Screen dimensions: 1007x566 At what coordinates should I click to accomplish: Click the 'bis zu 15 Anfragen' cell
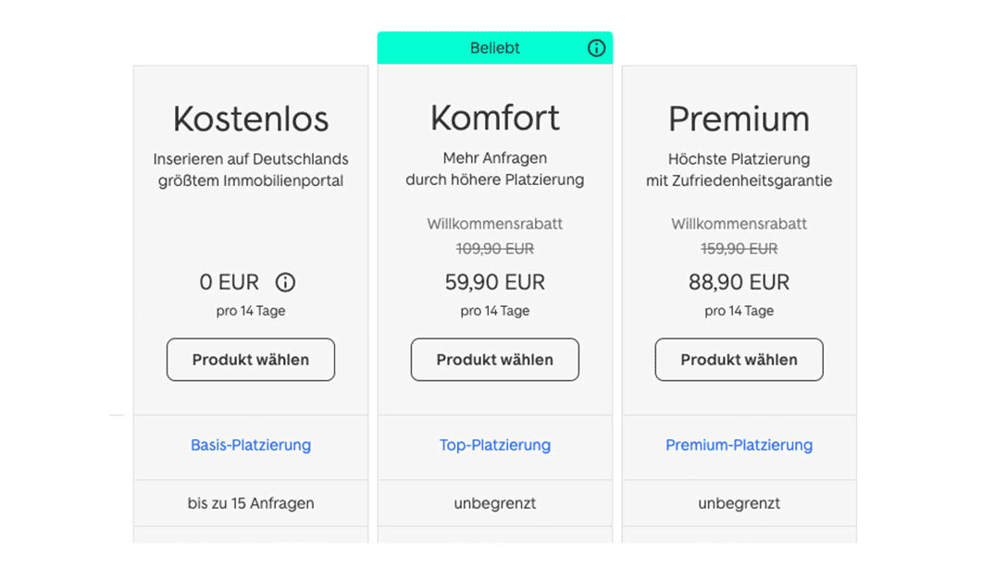point(251,504)
